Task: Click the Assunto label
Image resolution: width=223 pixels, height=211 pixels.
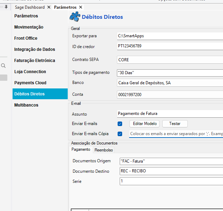Action: [x=79, y=114]
